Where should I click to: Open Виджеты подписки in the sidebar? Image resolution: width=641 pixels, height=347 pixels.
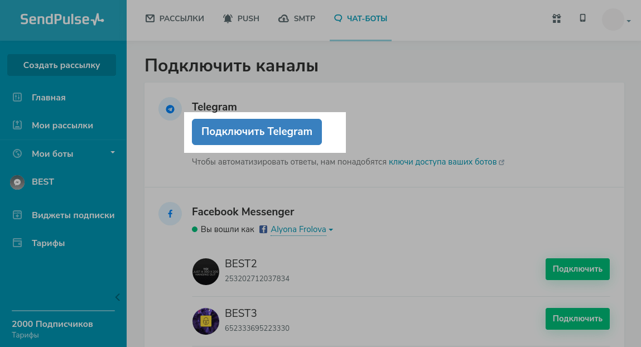(x=73, y=215)
